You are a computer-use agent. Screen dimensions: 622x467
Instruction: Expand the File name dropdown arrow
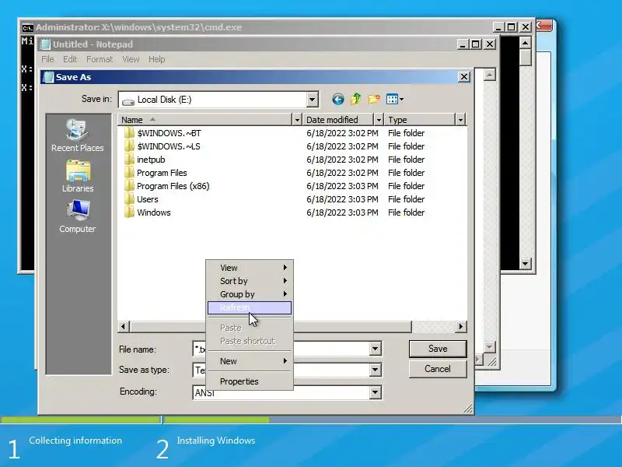[375, 349]
